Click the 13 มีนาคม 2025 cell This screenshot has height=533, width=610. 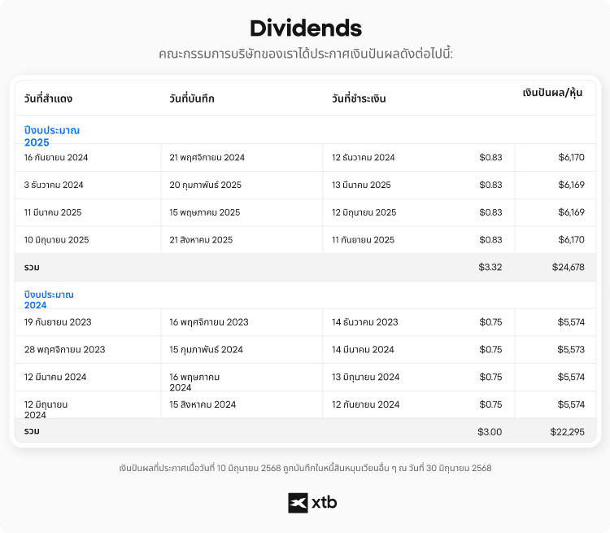point(361,185)
